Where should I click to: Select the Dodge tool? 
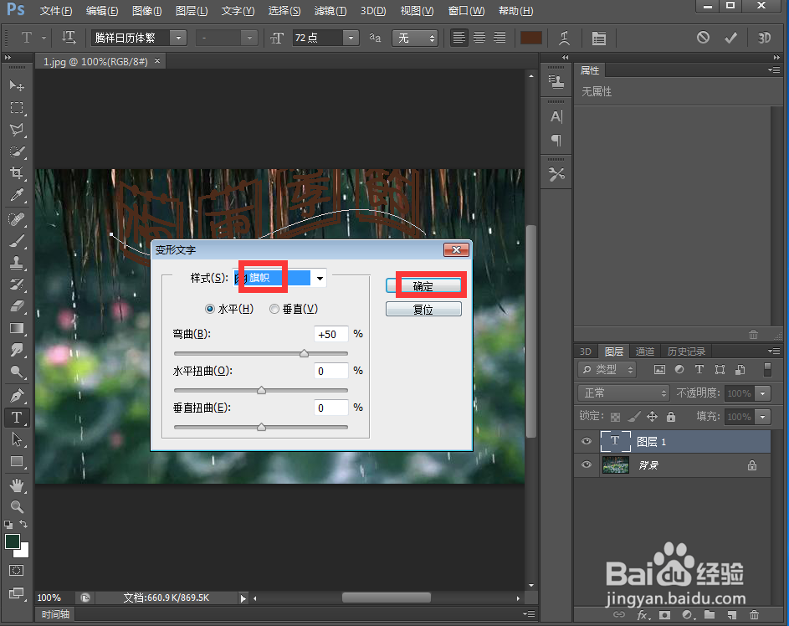[x=17, y=372]
